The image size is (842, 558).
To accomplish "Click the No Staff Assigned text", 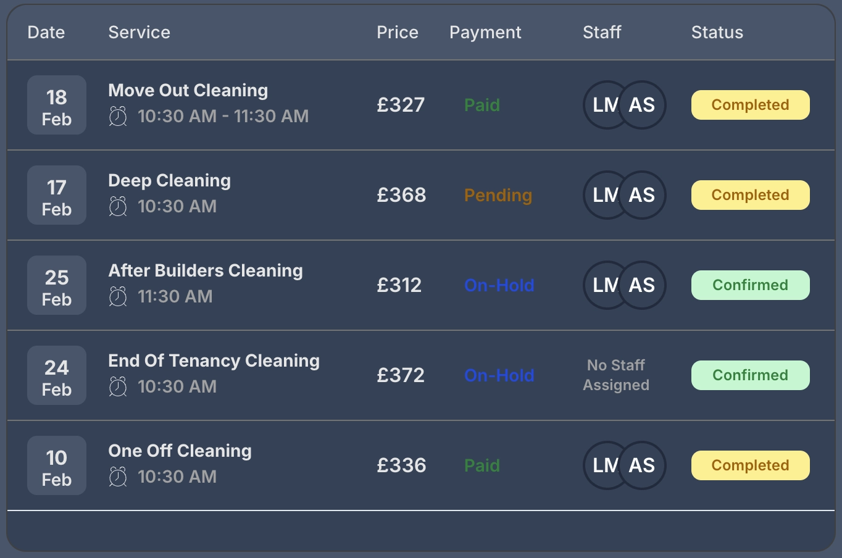I will coord(616,375).
